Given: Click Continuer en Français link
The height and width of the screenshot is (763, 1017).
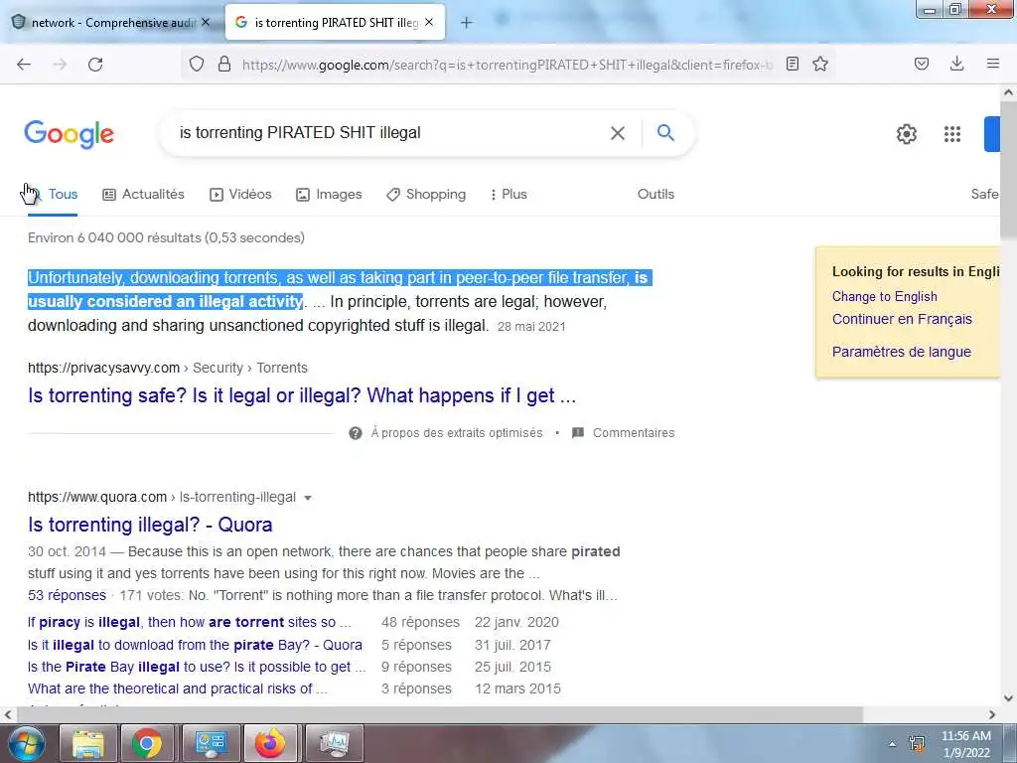Looking at the screenshot, I should pos(902,319).
